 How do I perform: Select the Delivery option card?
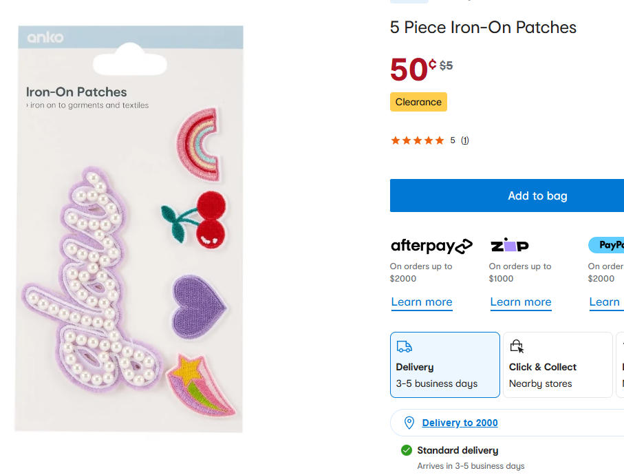click(444, 365)
